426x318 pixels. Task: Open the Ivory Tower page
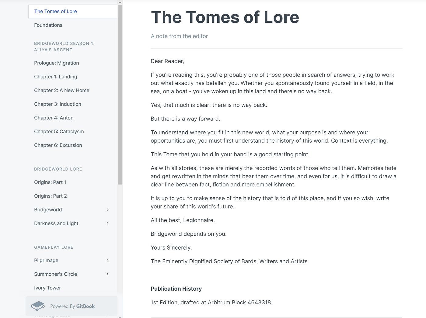[x=47, y=288]
